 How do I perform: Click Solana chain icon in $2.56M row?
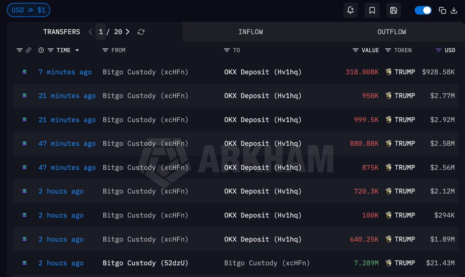click(24, 167)
